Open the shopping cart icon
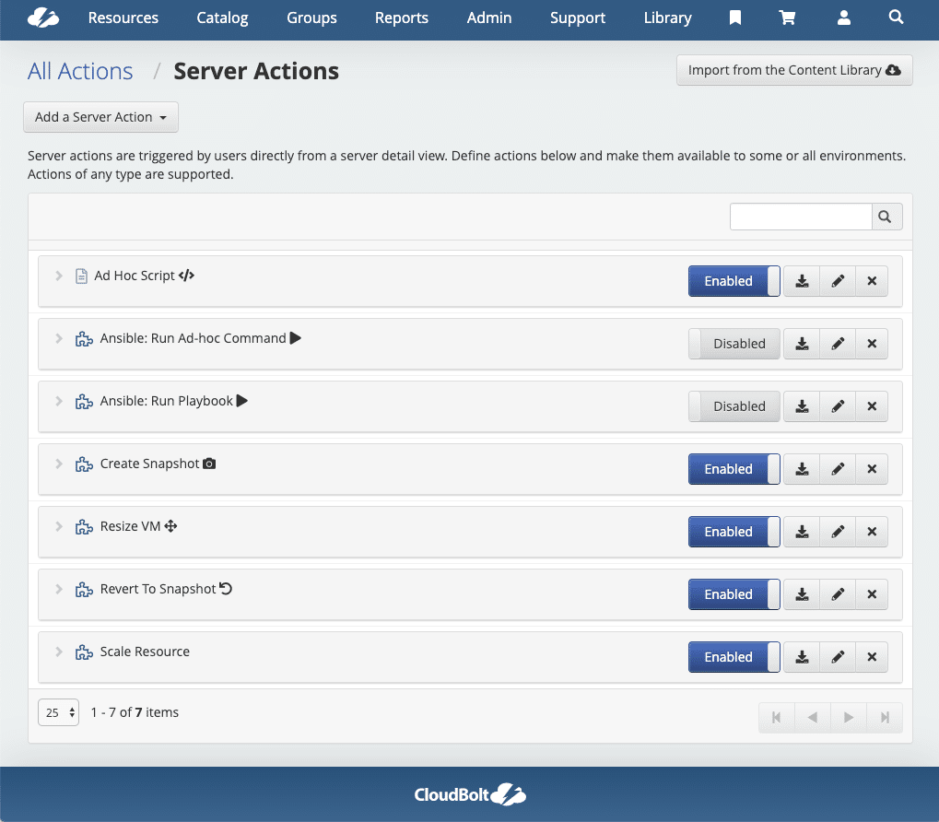The width and height of the screenshot is (939, 822). pyautogui.click(x=787, y=18)
